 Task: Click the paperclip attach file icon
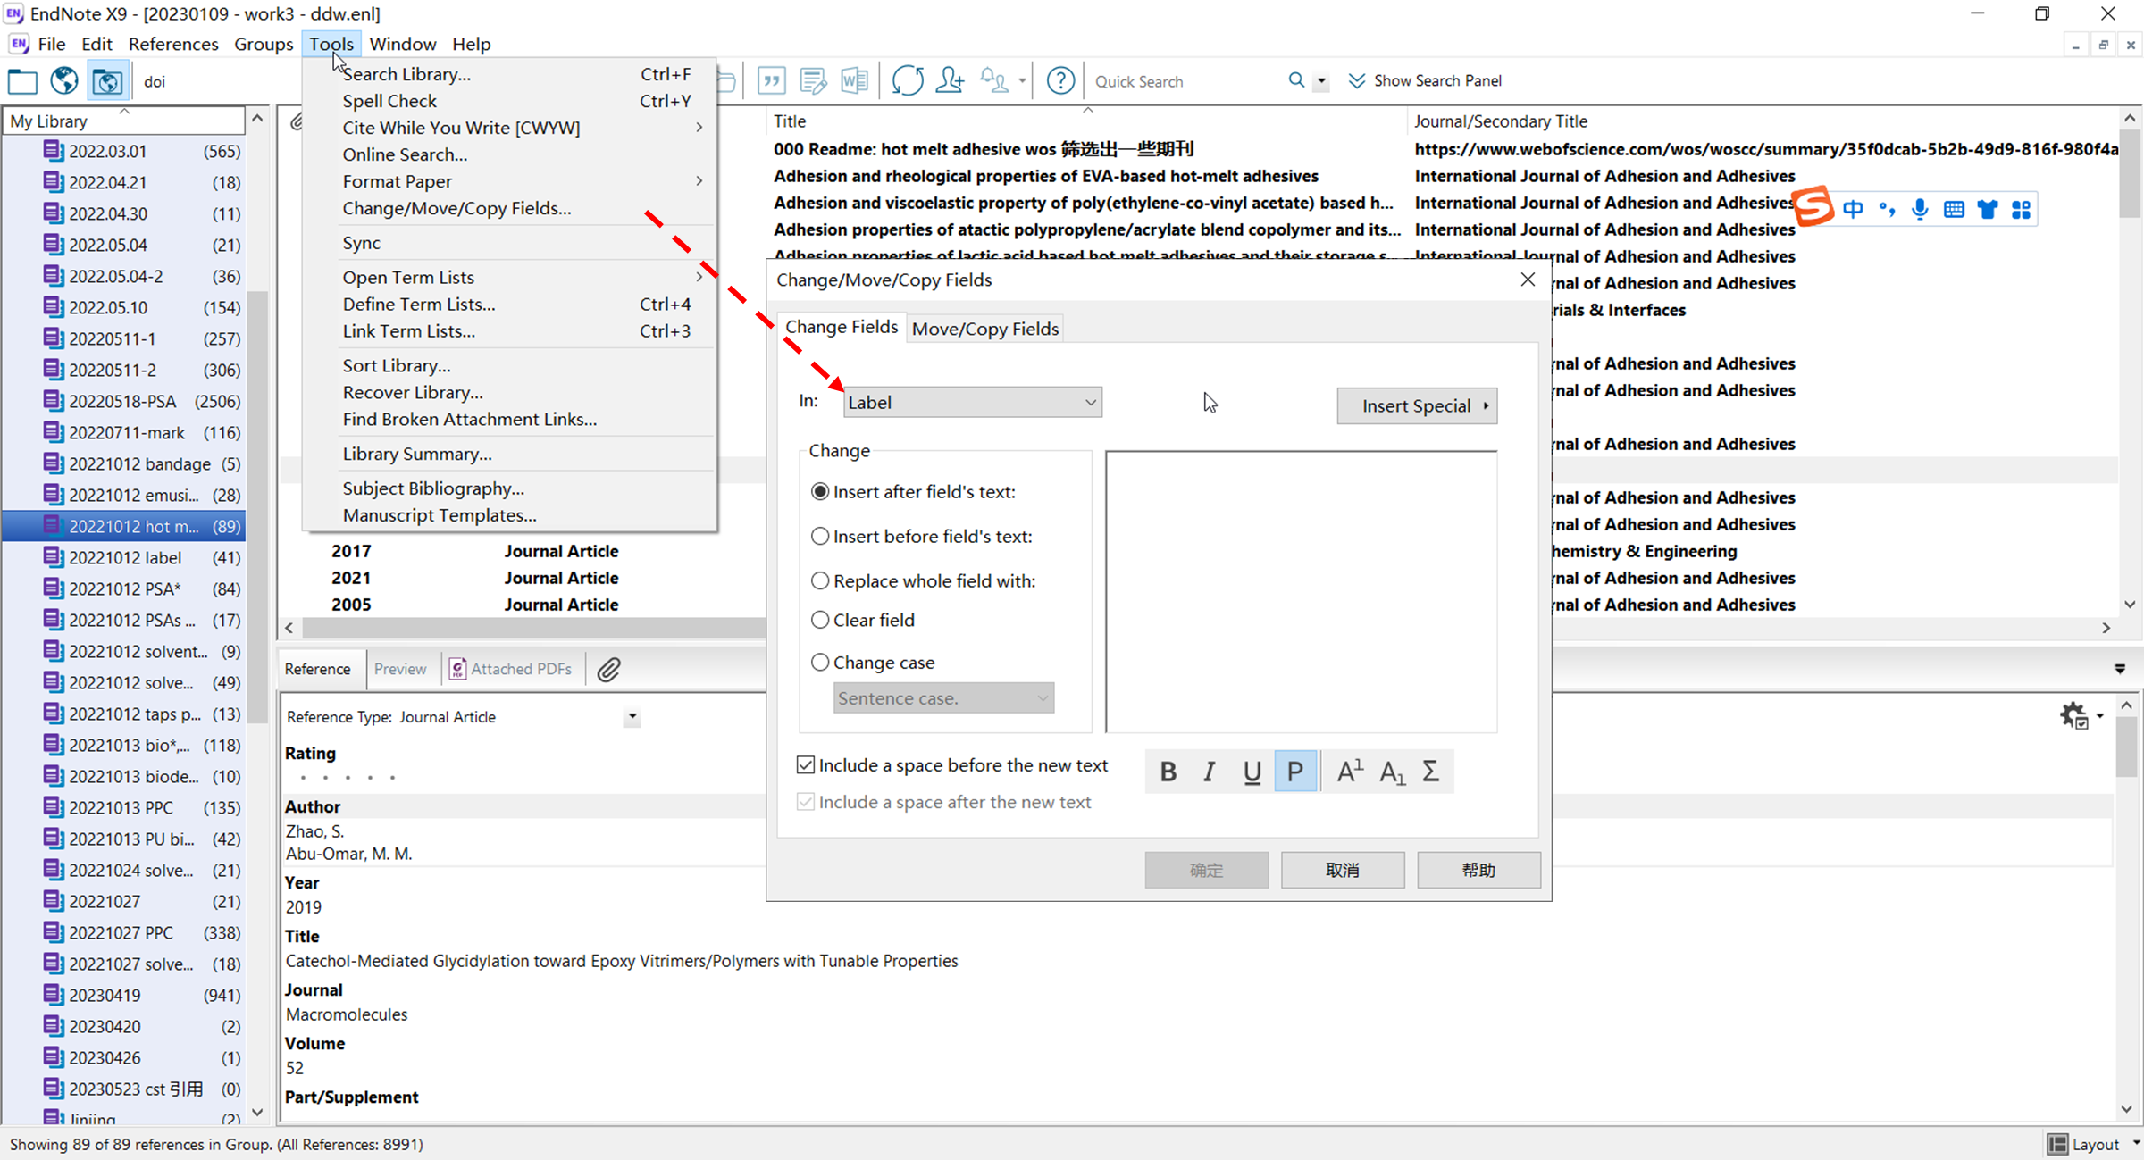click(x=609, y=669)
